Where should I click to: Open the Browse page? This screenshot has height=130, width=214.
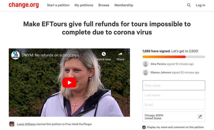(104, 5)
